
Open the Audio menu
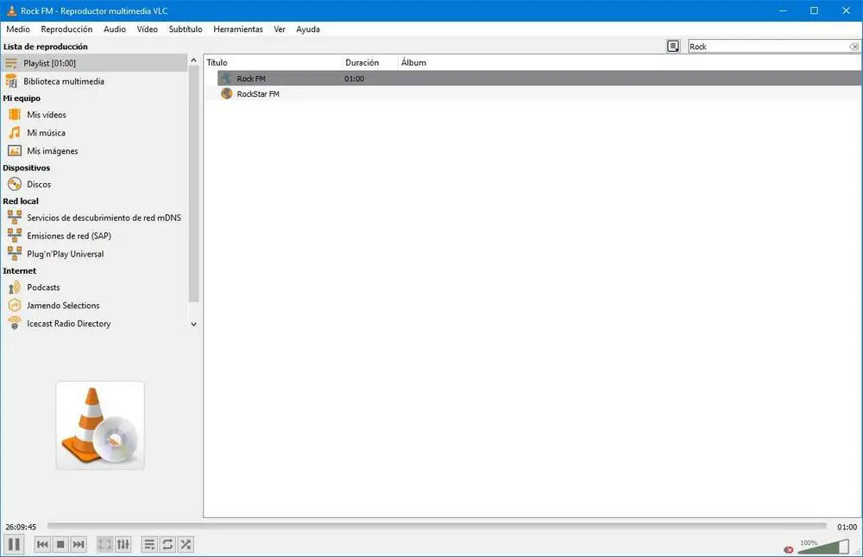[x=115, y=29]
